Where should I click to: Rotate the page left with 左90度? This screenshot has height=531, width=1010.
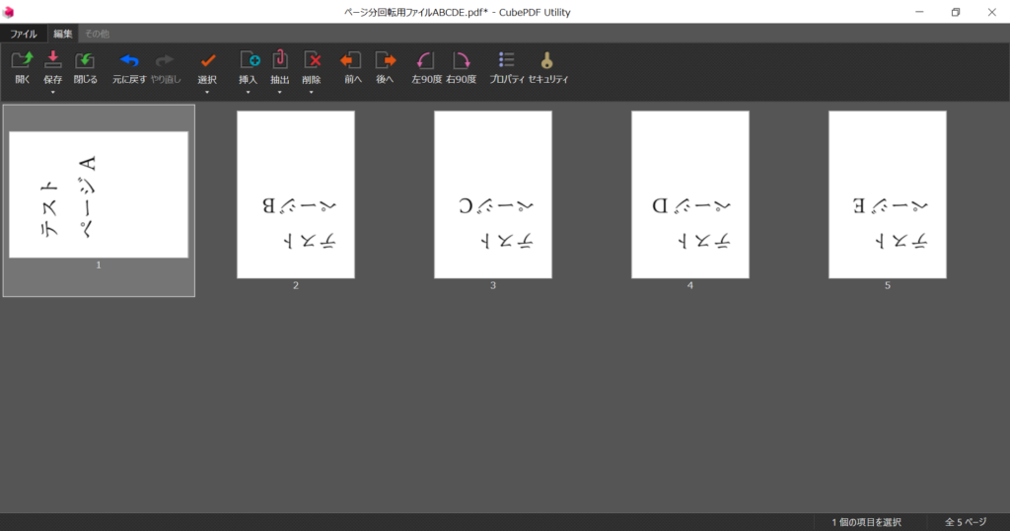(x=426, y=60)
